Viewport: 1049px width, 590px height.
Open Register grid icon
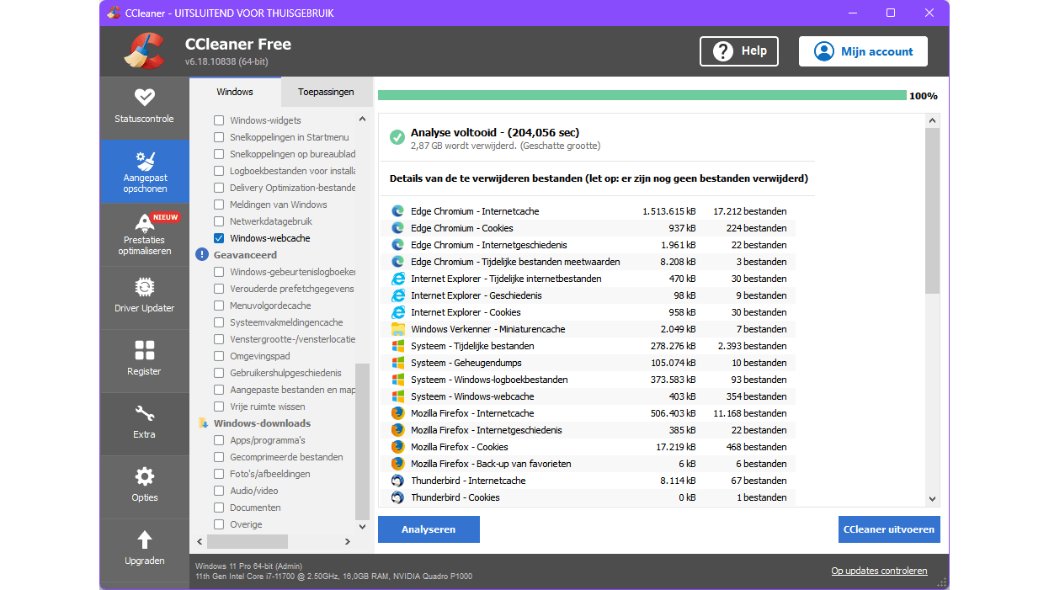[144, 350]
